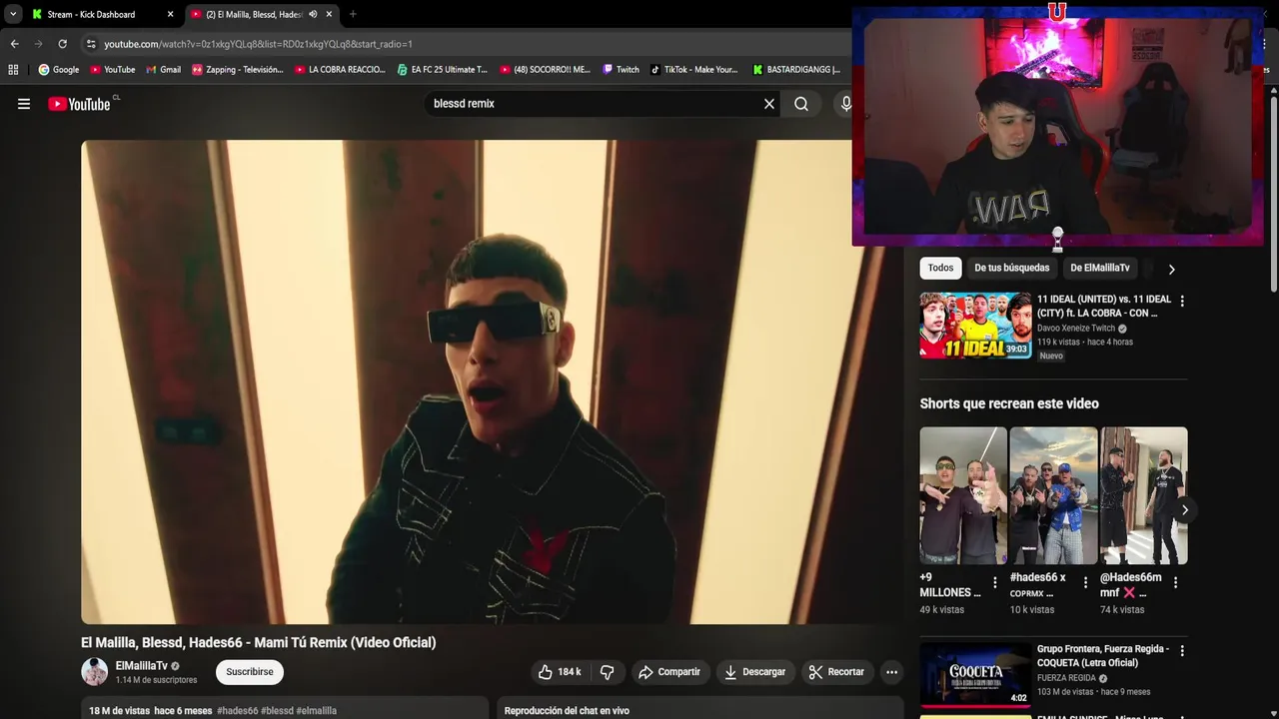Select the De tus búsquedas chip

(x=1012, y=268)
